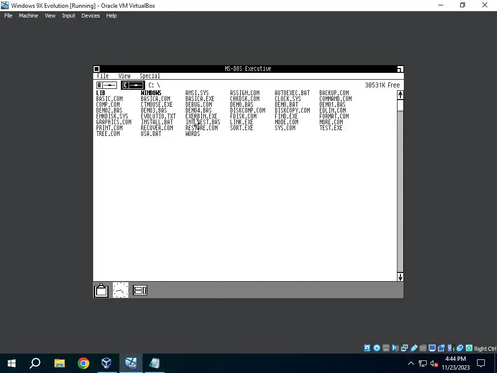This screenshot has height=373, width=497.
Task: Select FDISK.COM file
Action: point(244,116)
